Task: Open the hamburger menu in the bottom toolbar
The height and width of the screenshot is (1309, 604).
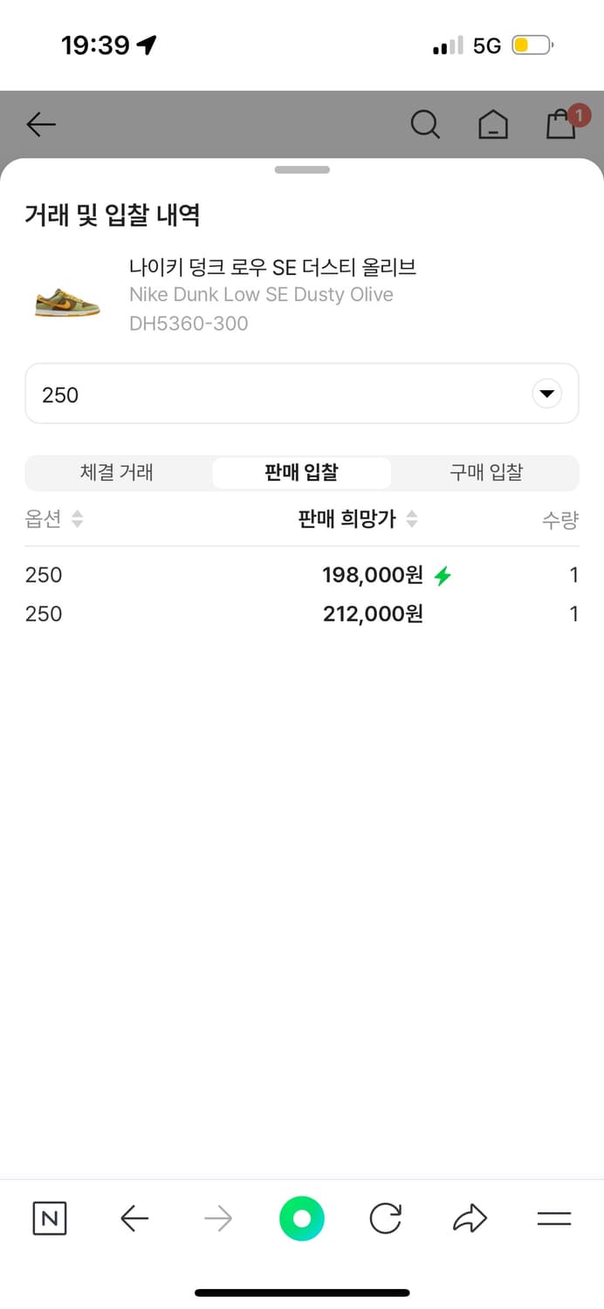Action: tap(554, 1218)
